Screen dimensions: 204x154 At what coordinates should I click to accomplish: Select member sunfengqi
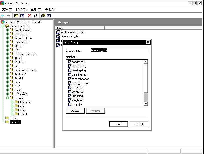pyautogui.click(x=78, y=87)
